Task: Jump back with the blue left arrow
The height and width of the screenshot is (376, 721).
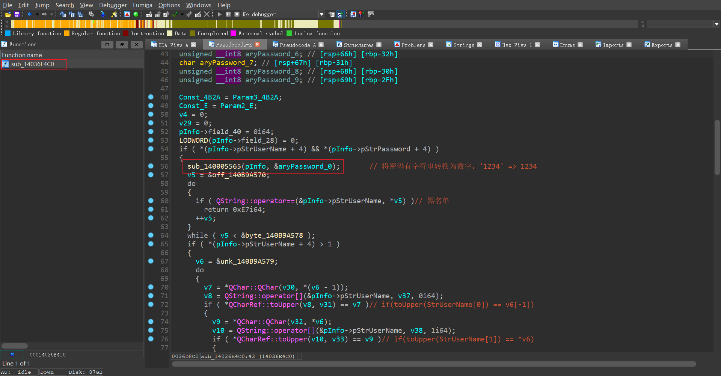Action: tap(30, 14)
